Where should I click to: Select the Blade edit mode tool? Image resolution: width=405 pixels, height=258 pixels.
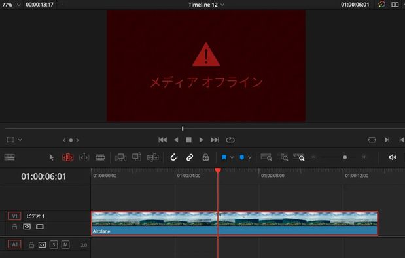100,157
